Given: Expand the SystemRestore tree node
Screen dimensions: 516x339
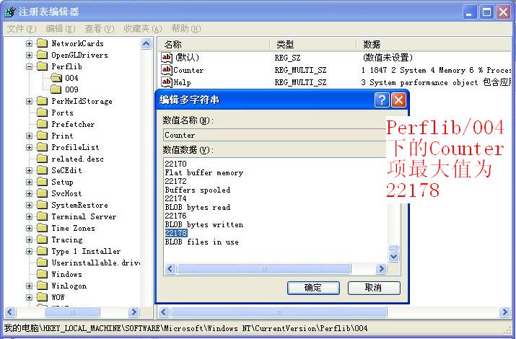Looking at the screenshot, I should click(30, 205).
